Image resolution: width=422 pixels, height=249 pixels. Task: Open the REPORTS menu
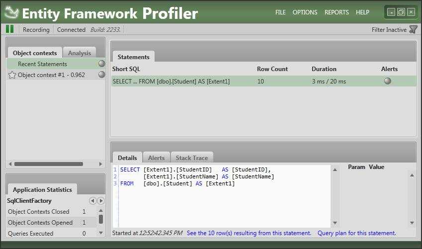click(337, 12)
